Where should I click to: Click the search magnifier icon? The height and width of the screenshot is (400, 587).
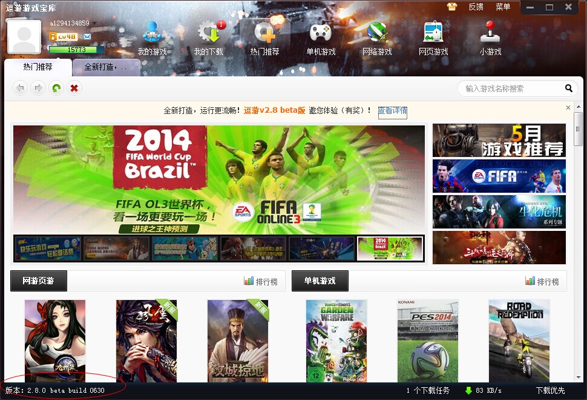[568, 88]
